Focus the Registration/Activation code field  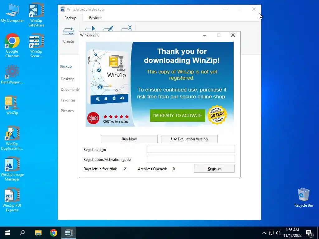191,159
